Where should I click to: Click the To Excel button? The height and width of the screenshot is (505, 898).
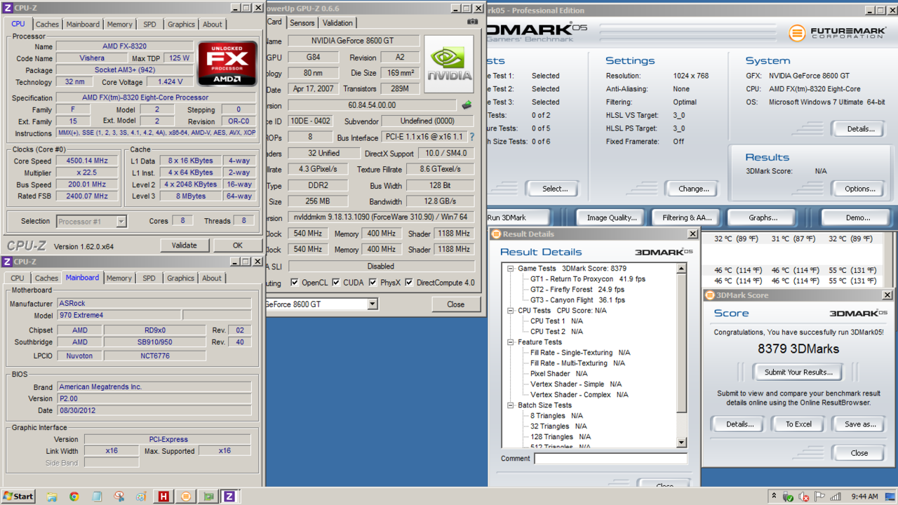[798, 424]
